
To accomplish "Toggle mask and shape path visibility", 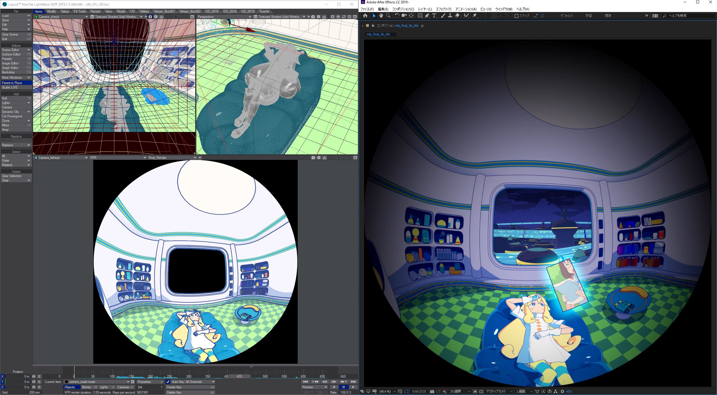I will pos(406,391).
